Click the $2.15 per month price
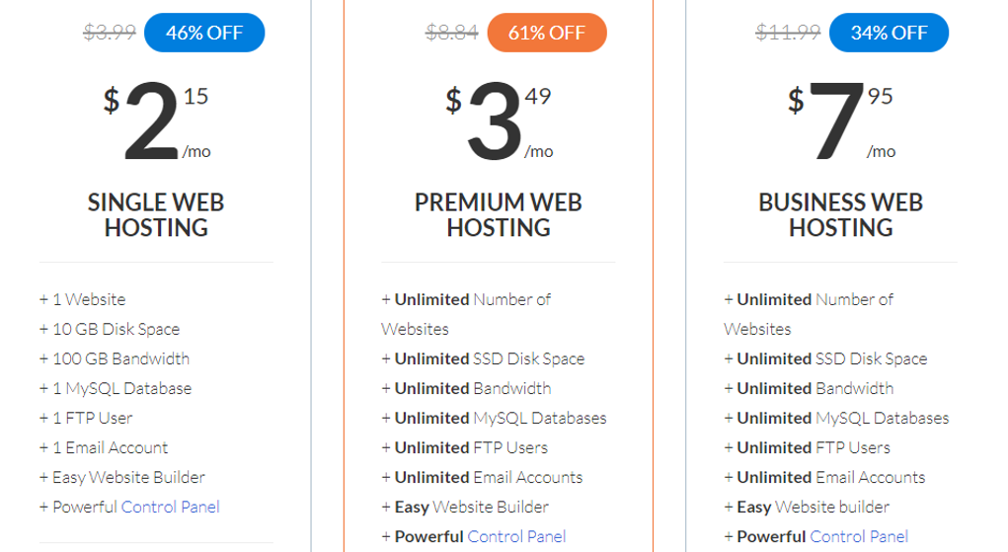Screen dimensions: 1008x552 [156, 121]
